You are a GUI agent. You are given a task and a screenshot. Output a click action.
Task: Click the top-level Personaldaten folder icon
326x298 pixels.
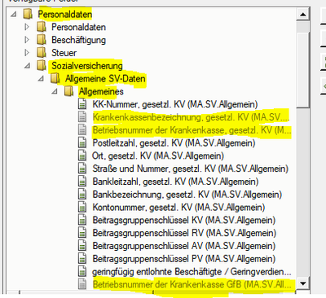click(x=28, y=14)
